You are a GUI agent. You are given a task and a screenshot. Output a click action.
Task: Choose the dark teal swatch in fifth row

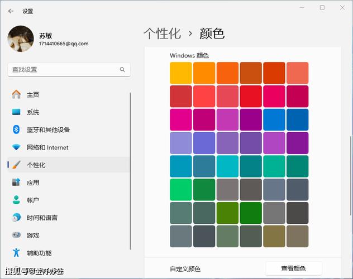251,166
